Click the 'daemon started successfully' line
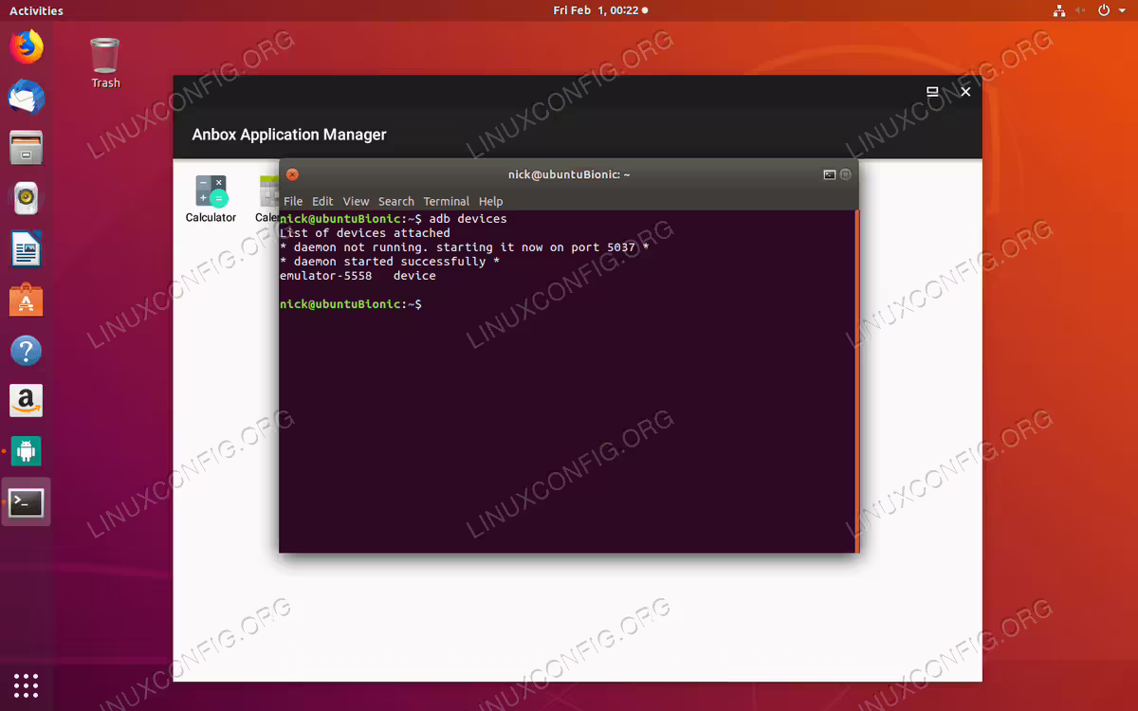The image size is (1138, 711). click(x=390, y=262)
